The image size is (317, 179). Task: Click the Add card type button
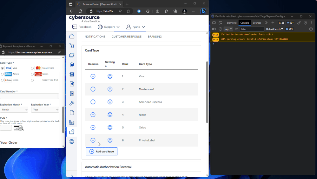pos(102,152)
